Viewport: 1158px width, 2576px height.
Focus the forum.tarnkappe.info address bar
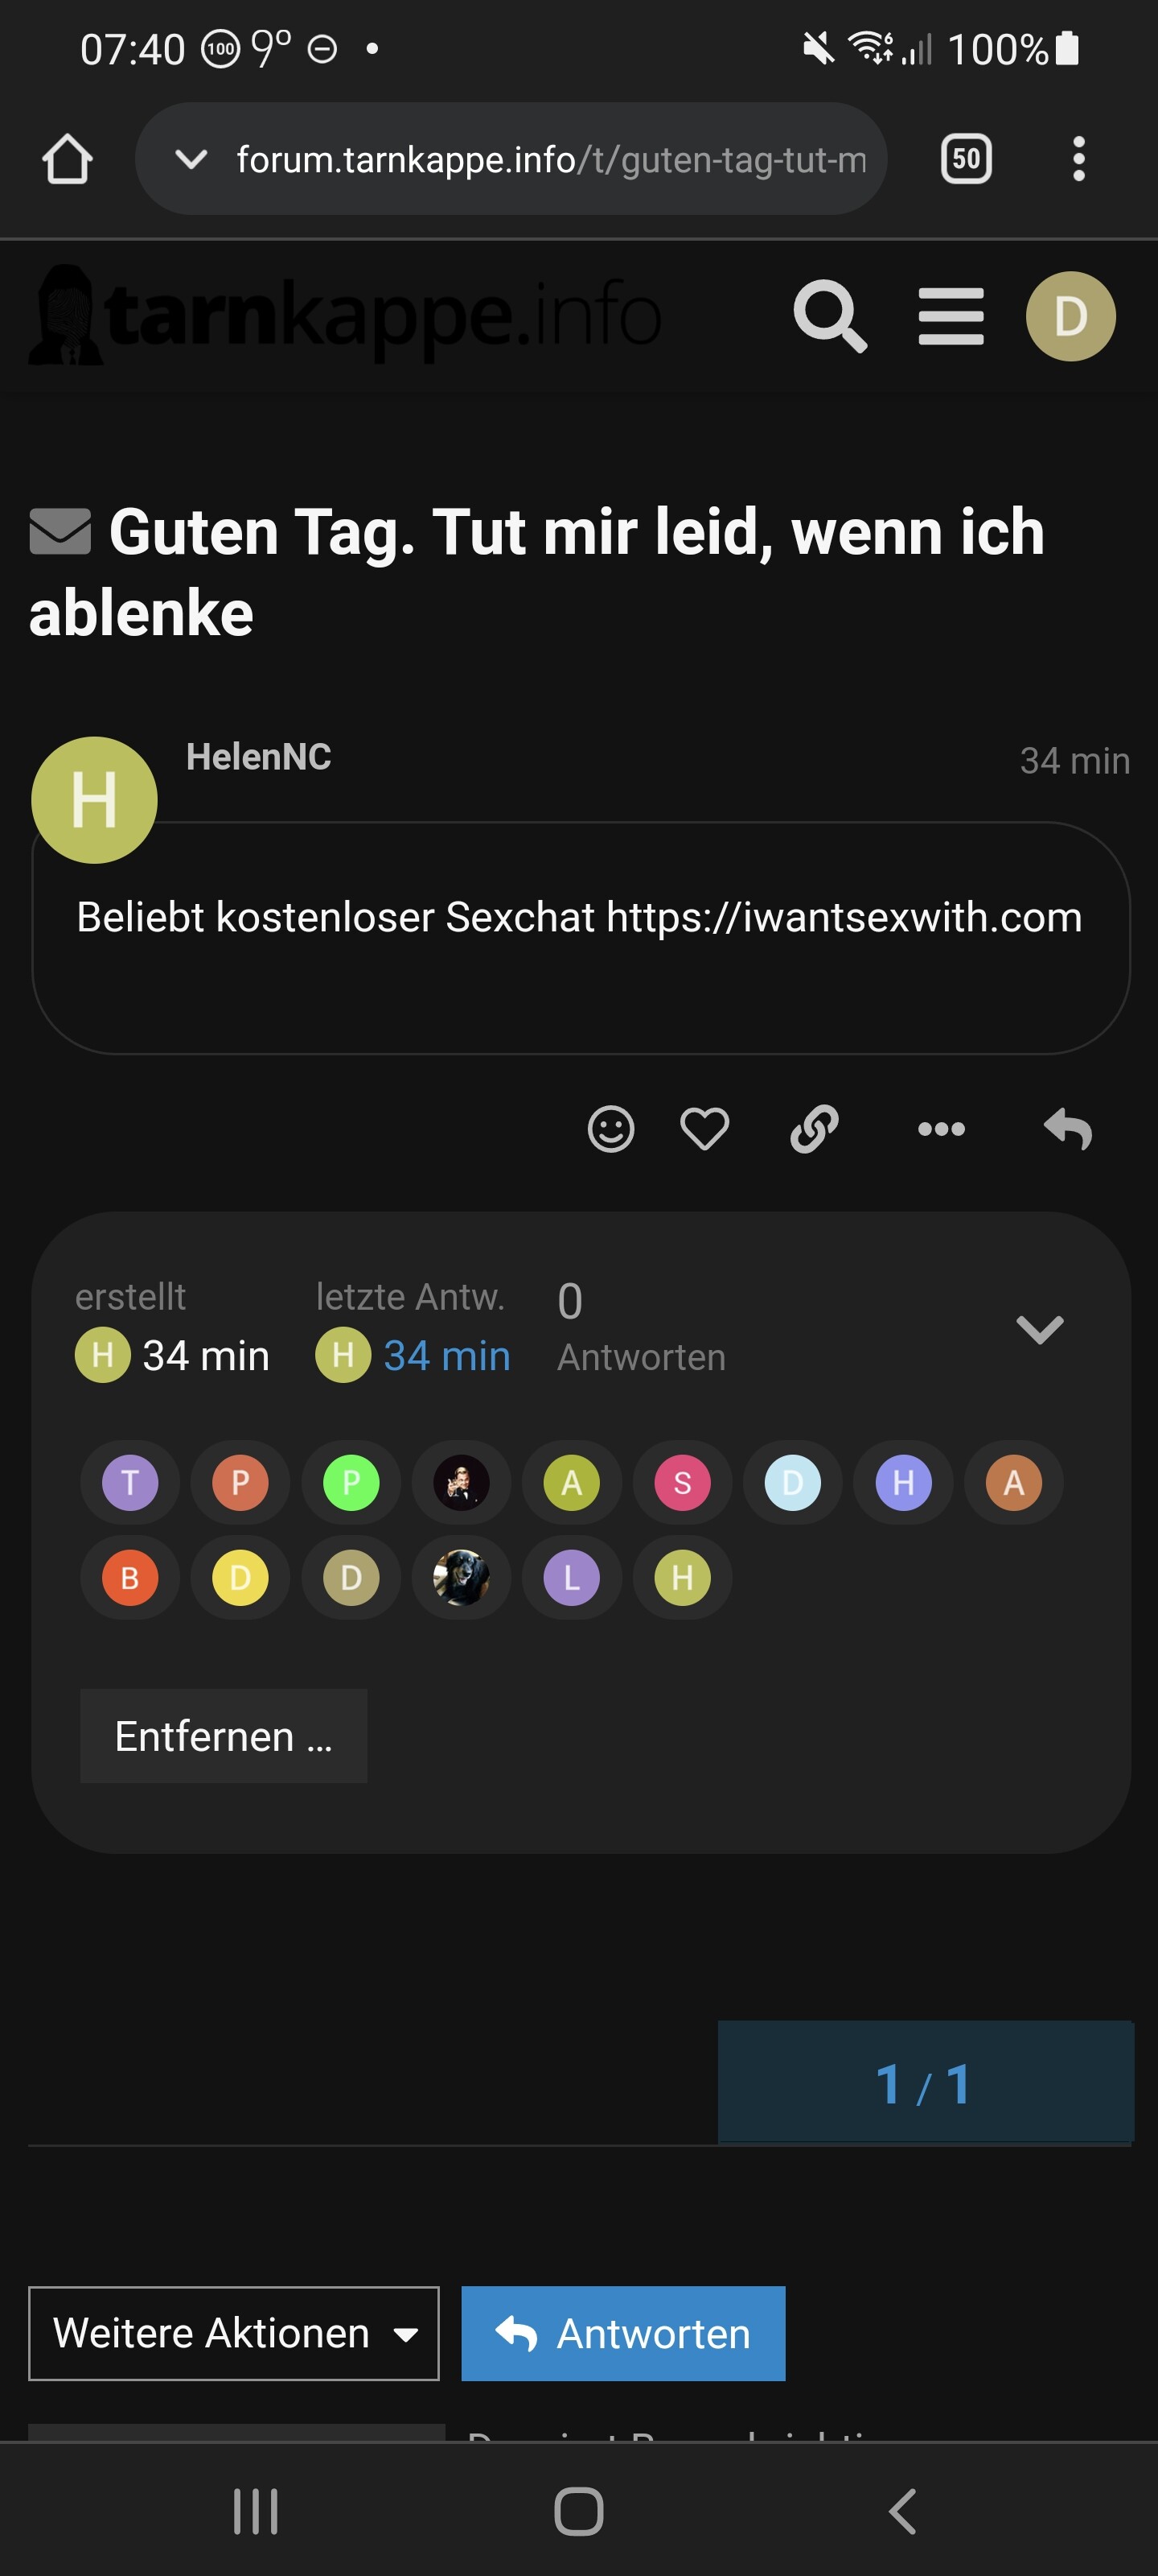549,159
